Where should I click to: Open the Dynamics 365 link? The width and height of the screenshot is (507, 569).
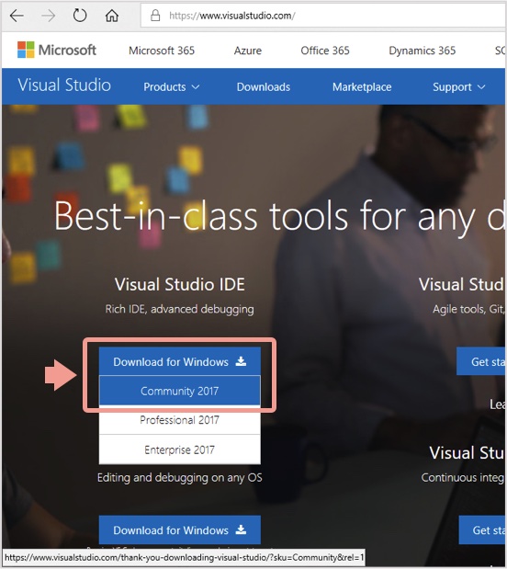pyautogui.click(x=422, y=50)
